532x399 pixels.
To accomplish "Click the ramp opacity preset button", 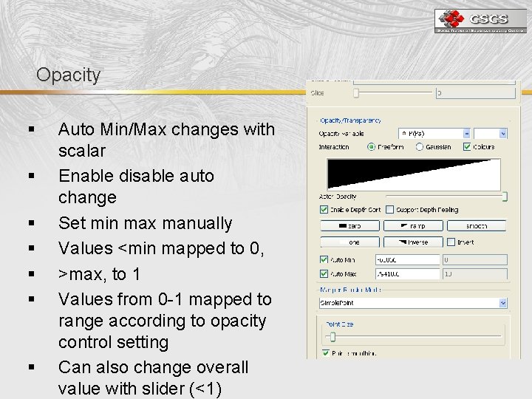I will [x=413, y=225].
